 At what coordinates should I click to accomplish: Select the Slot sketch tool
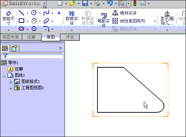pos(21,29)
